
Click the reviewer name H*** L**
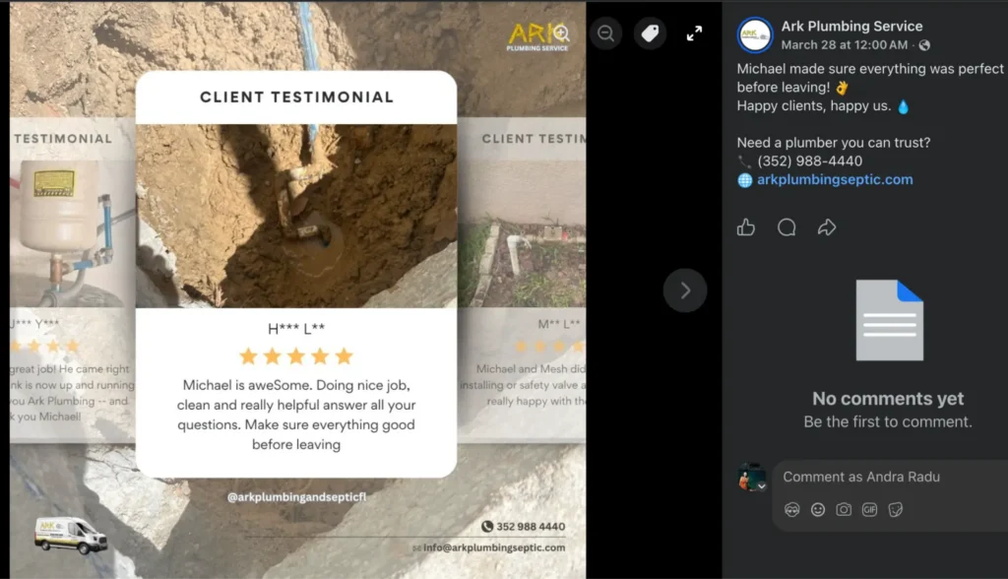(296, 328)
